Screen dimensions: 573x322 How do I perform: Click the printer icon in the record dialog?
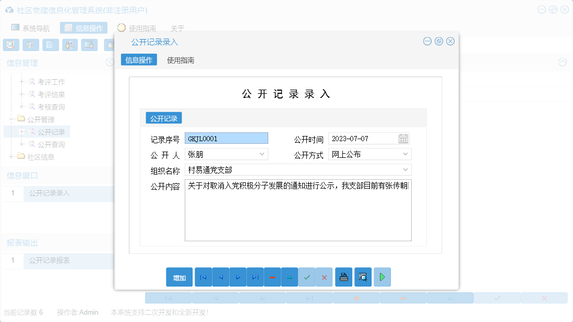pos(343,277)
